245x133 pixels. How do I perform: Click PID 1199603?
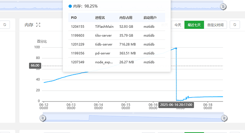[77, 36]
